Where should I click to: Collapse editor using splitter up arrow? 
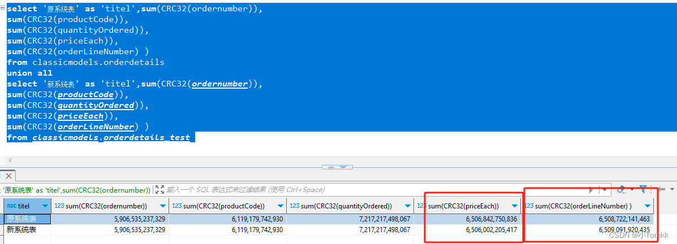[331, 167]
